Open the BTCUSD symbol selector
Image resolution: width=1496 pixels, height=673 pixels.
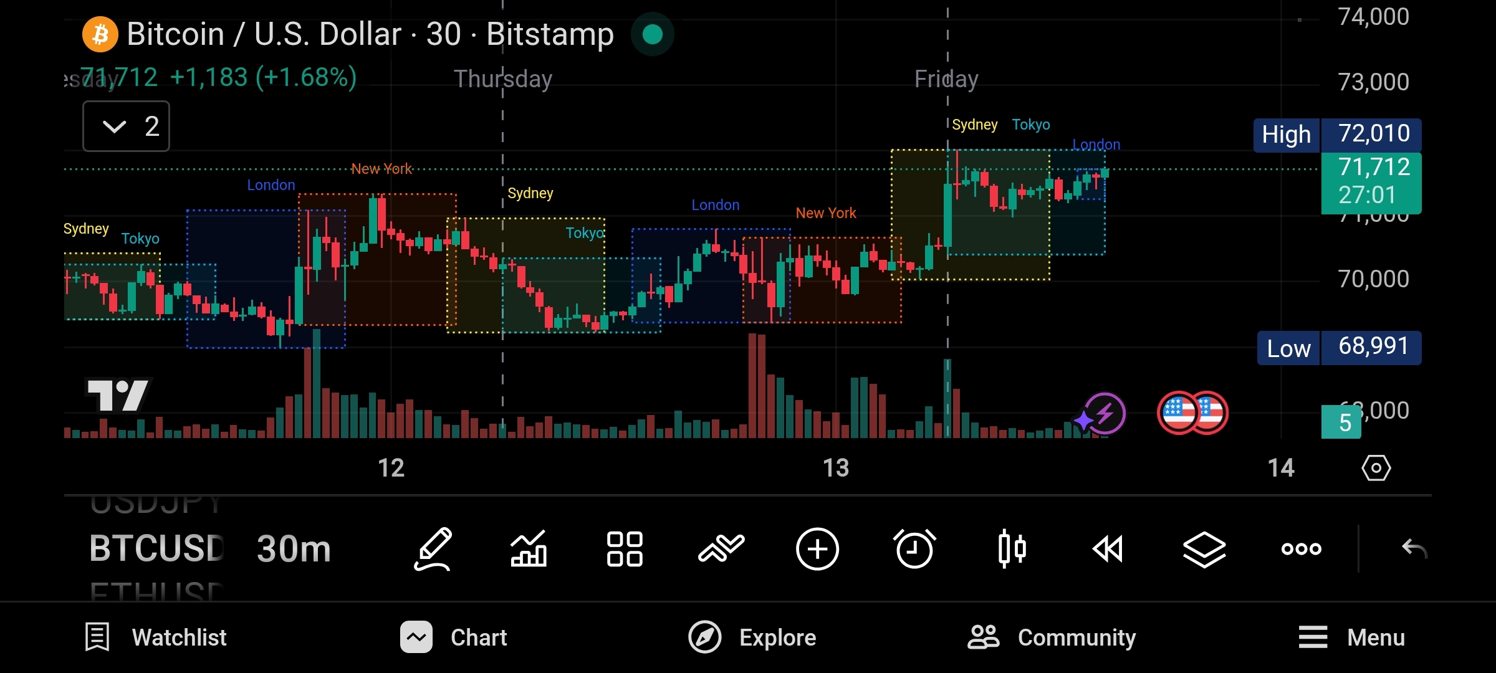click(156, 549)
